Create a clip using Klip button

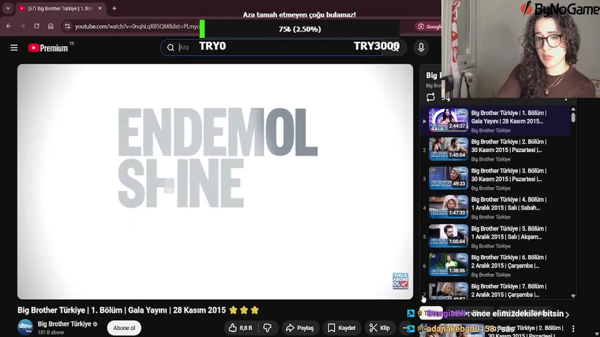tap(380, 328)
